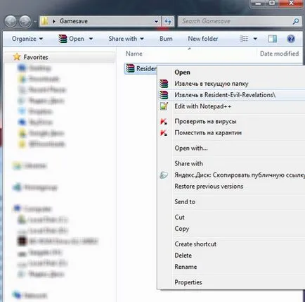Click the Yandex Disk icon in the context menu
305x302 pixels.
[x=164, y=175]
